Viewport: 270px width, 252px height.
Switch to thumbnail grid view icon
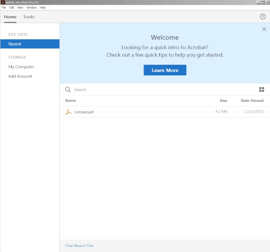tap(262, 89)
